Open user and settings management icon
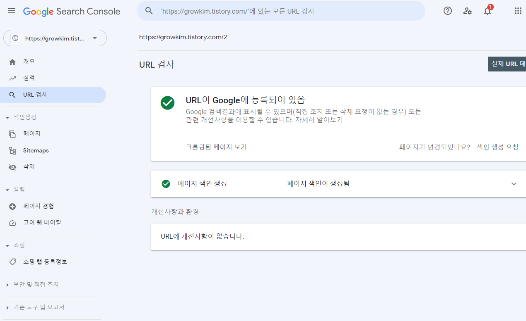Screen dimensions: 526x321 (x=468, y=11)
